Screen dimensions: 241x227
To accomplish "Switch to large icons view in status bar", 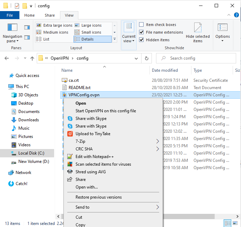I will [x=235, y=223].
